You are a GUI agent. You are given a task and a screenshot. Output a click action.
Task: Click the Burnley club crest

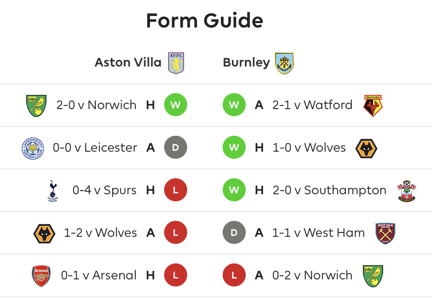pos(284,63)
